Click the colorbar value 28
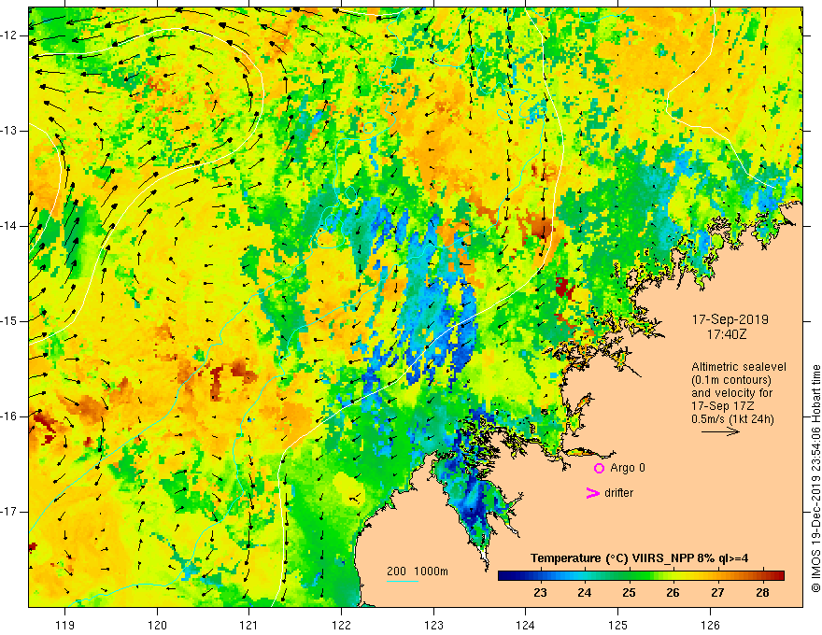822x635 pixels. point(763,593)
